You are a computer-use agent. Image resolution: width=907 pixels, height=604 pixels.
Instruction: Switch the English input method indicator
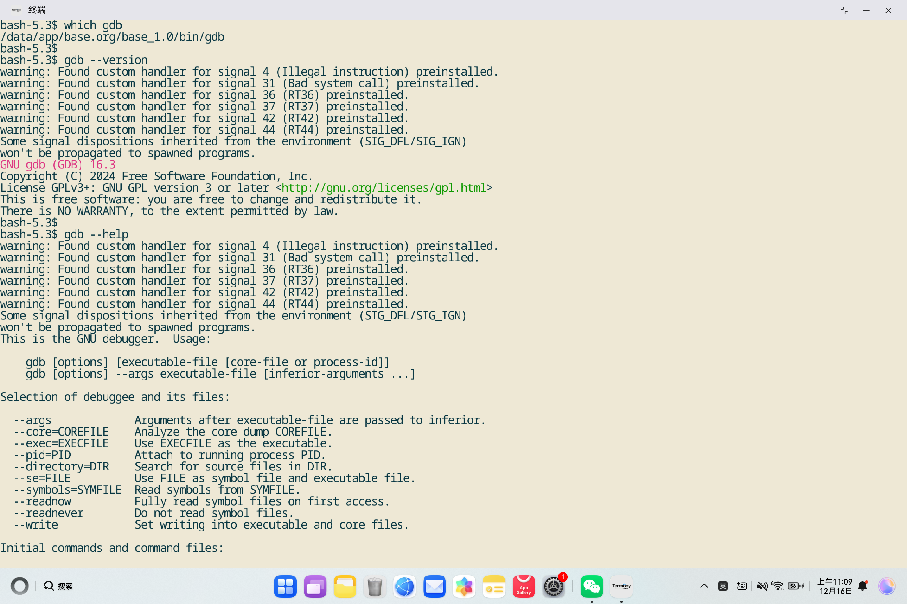pyautogui.click(x=723, y=586)
